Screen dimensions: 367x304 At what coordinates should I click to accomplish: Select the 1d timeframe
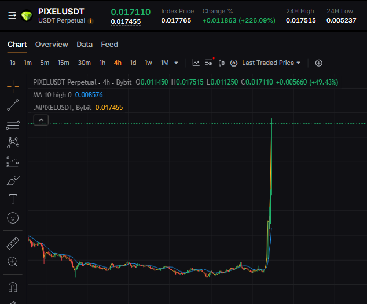click(x=133, y=63)
